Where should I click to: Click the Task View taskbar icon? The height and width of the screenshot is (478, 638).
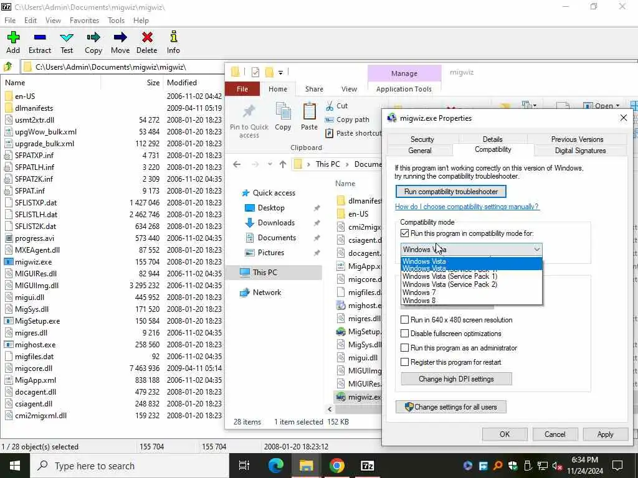click(244, 466)
